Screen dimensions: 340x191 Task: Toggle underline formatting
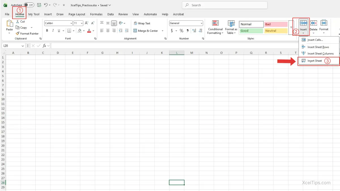(x=59, y=31)
